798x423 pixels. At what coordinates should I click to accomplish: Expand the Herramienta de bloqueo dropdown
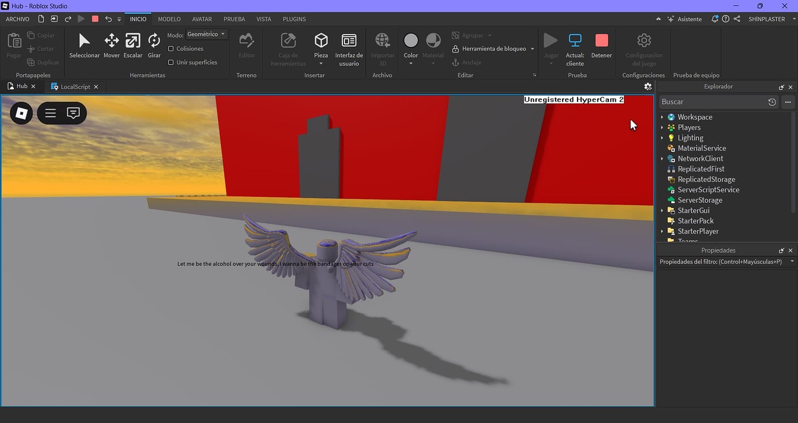pyautogui.click(x=533, y=49)
